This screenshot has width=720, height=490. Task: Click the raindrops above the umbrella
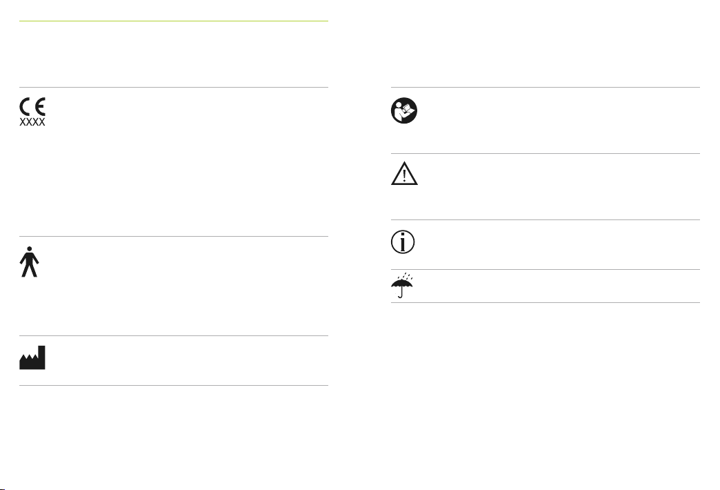[406, 276]
